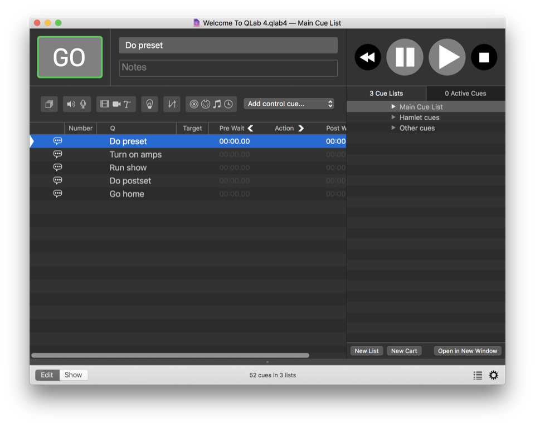Add a Text cue from toolbar

point(128,104)
